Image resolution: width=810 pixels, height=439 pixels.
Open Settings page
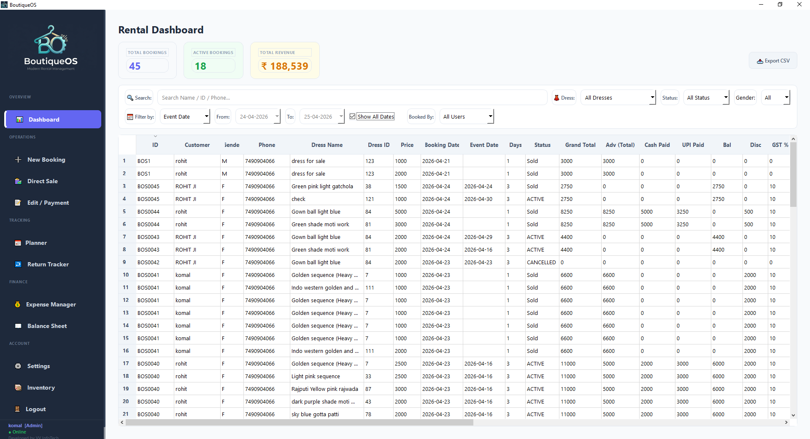point(53,366)
